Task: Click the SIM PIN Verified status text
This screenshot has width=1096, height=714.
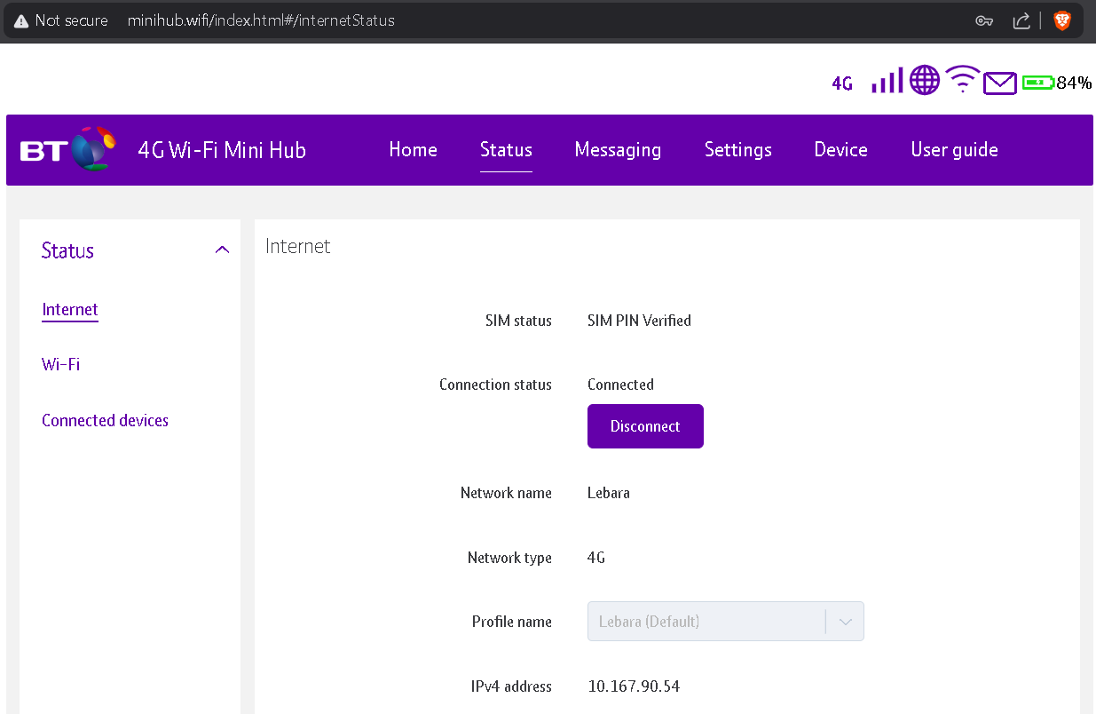Action: [x=639, y=321]
